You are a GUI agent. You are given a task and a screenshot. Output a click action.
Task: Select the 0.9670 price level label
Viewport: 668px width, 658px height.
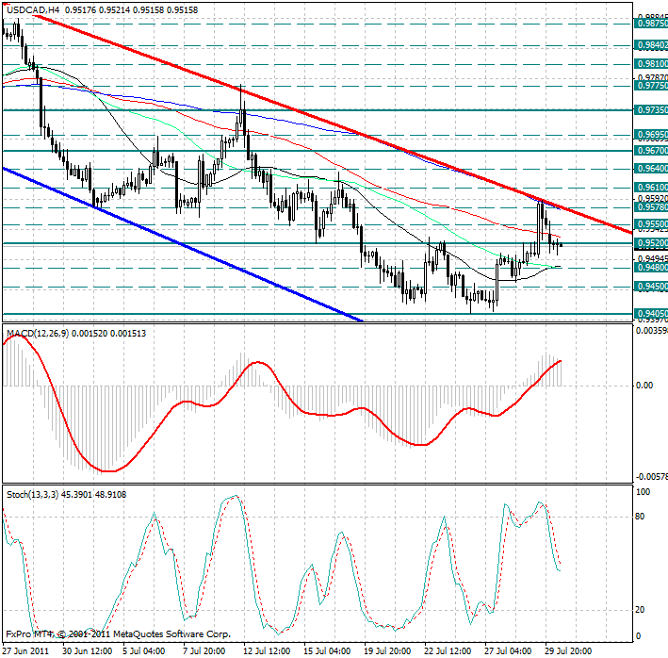tap(652, 150)
